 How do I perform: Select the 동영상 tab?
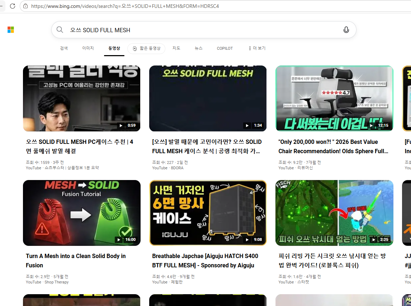(114, 48)
